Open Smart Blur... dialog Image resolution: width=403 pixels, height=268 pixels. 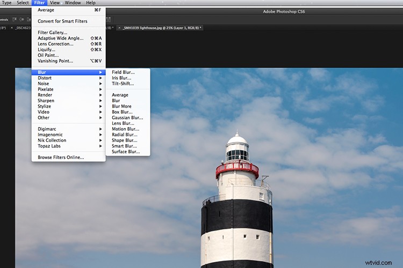pos(128,146)
